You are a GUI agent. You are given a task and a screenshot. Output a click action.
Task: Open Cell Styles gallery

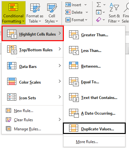pyautogui.click(x=51, y=13)
